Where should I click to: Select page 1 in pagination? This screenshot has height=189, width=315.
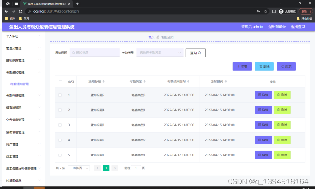coord(106,168)
